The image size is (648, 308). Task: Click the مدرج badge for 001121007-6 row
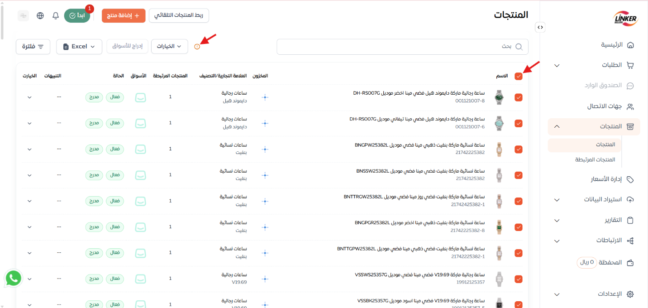click(94, 123)
